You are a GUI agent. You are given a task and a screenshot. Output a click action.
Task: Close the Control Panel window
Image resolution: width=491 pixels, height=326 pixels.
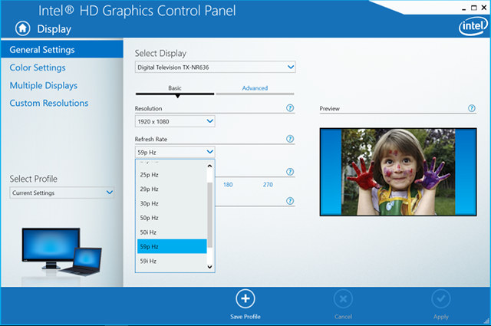tap(484, 8)
